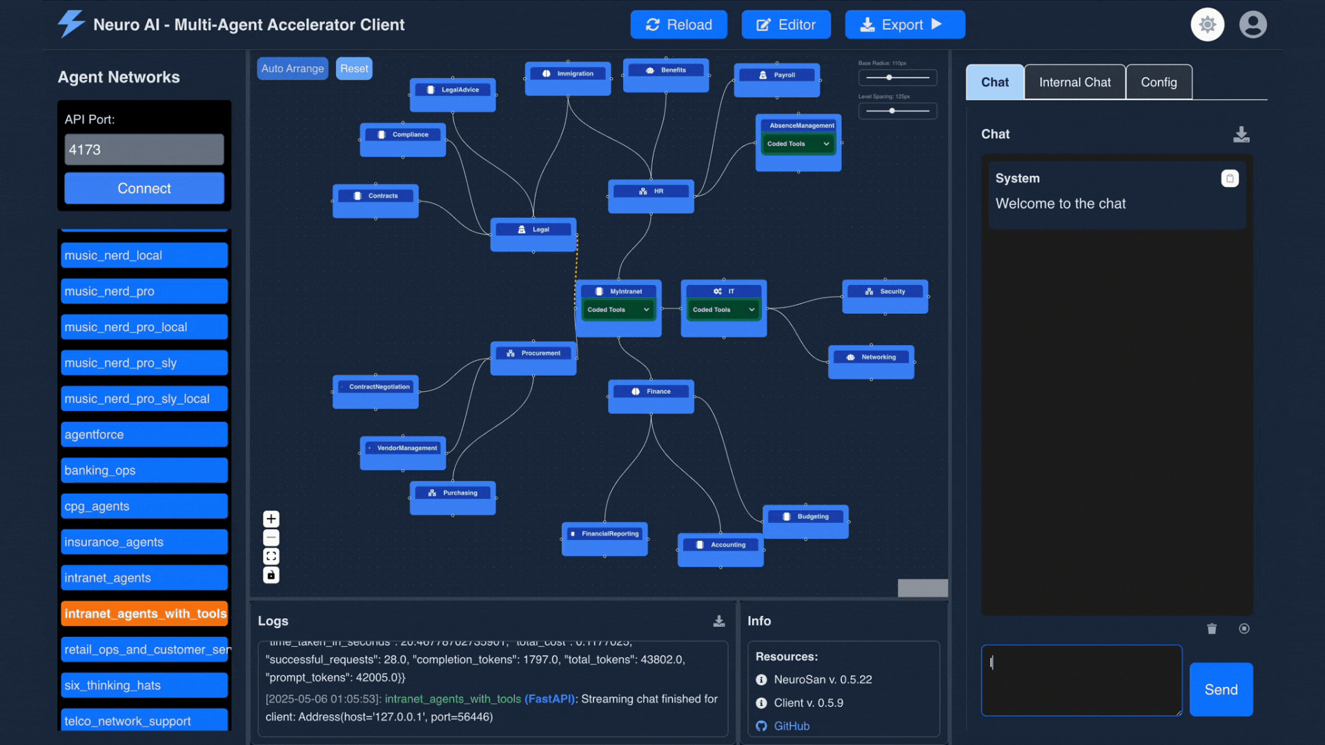Viewport: 1325px width, 745px height.
Task: Open the user profile avatar icon
Action: 1253,25
